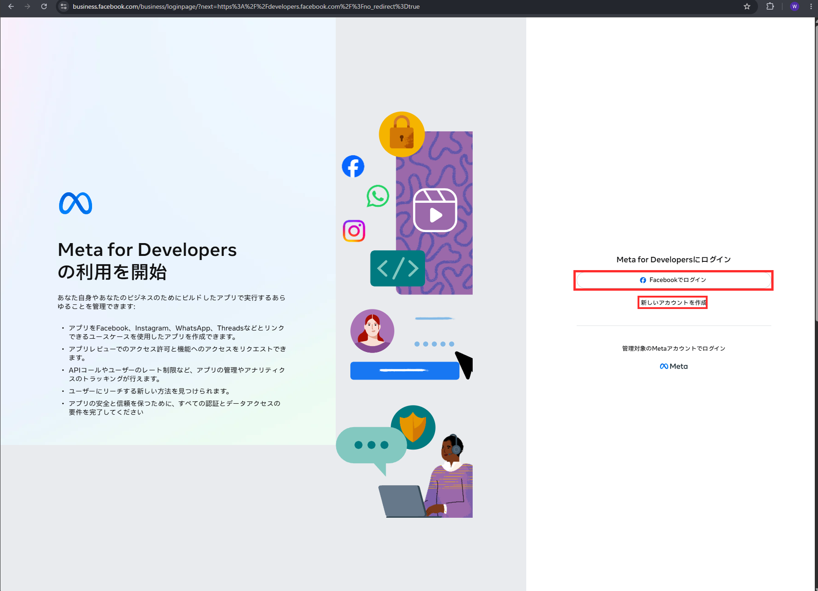The width and height of the screenshot is (818, 591).
Task: Click the blue button in the login illustration
Action: click(405, 370)
